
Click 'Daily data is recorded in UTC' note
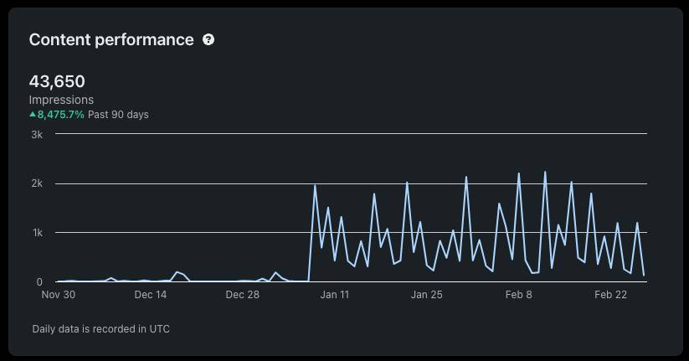(101, 329)
